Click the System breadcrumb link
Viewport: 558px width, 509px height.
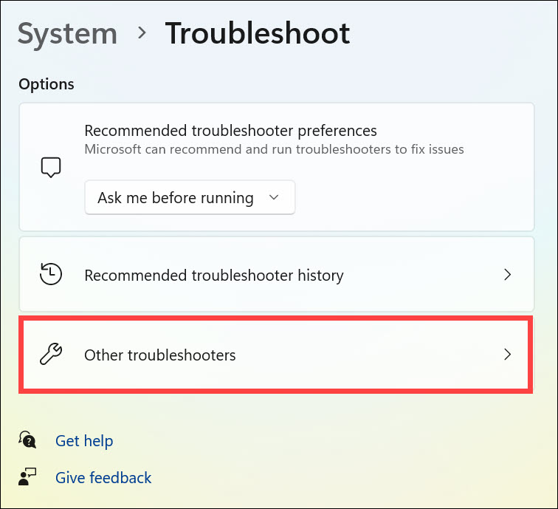[67, 34]
